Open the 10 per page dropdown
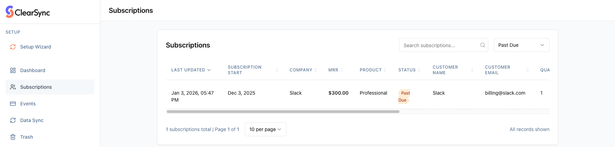Screen dimensions: 615x147 265,129
